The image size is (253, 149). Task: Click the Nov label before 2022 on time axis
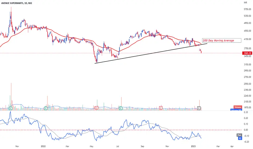coord(17,146)
